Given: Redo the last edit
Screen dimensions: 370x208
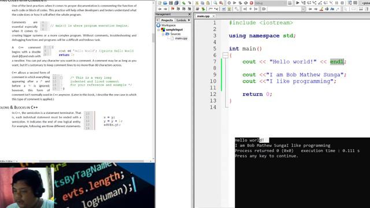Looking at the screenshot, I should pyautogui.click(x=190, y=3).
